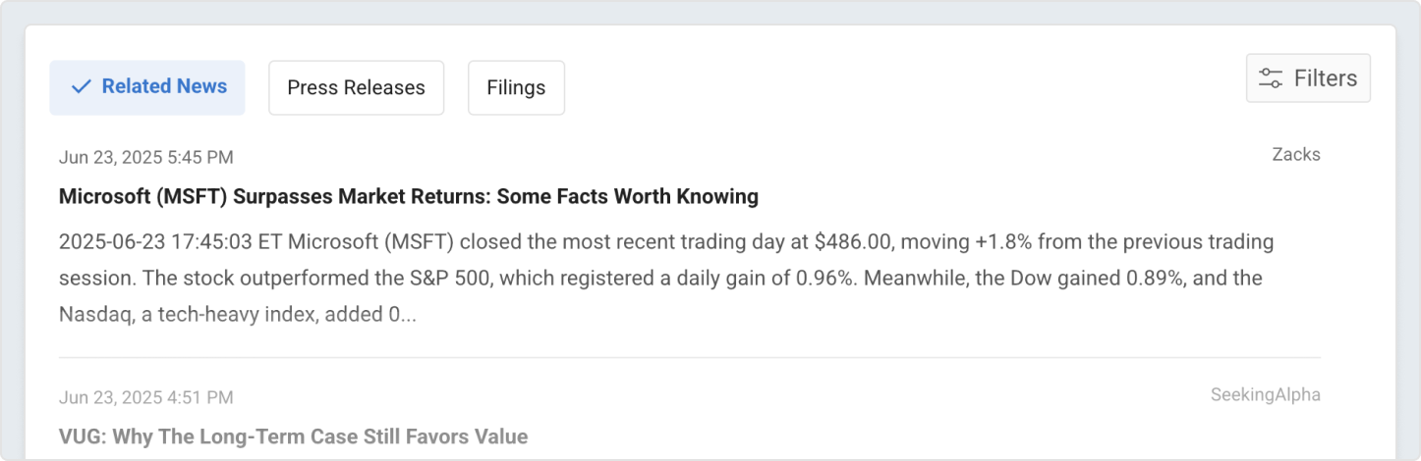Click the Jun 23, 2025 5:45 PM timestamp

[145, 157]
